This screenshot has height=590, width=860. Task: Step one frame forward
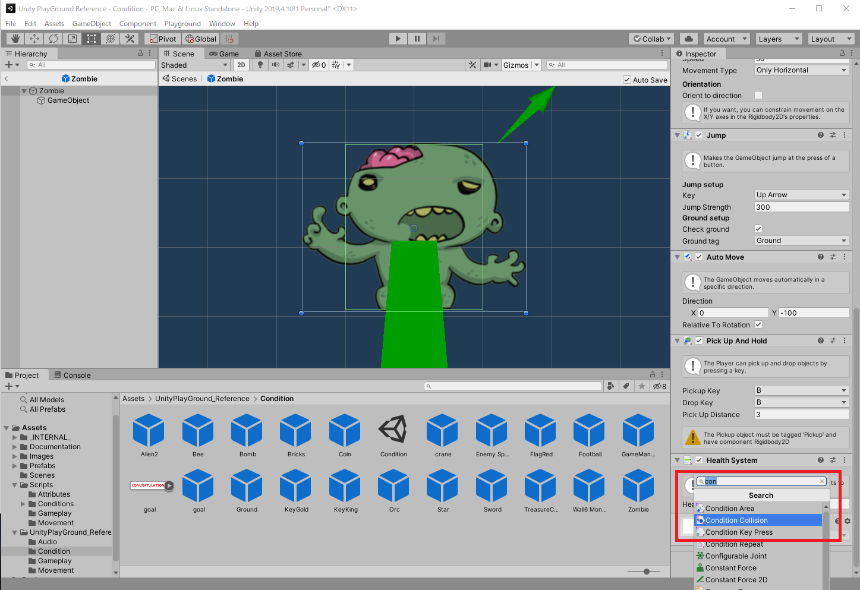pyautogui.click(x=436, y=39)
